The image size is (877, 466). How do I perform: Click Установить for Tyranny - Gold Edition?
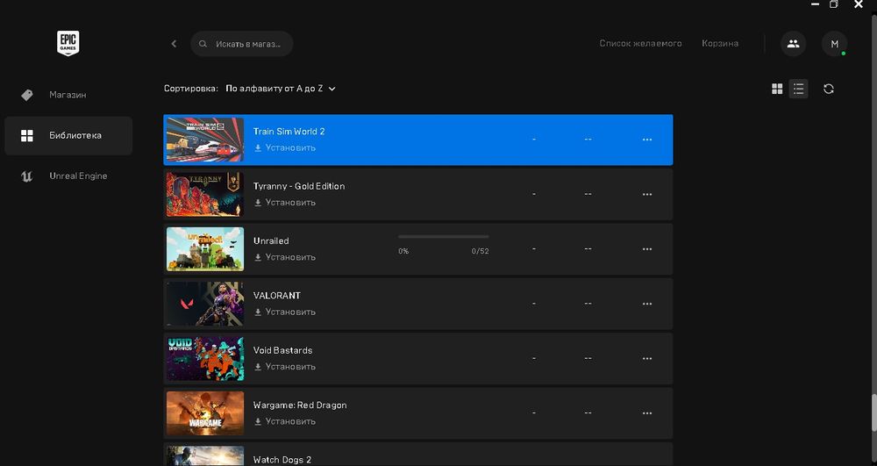290,203
